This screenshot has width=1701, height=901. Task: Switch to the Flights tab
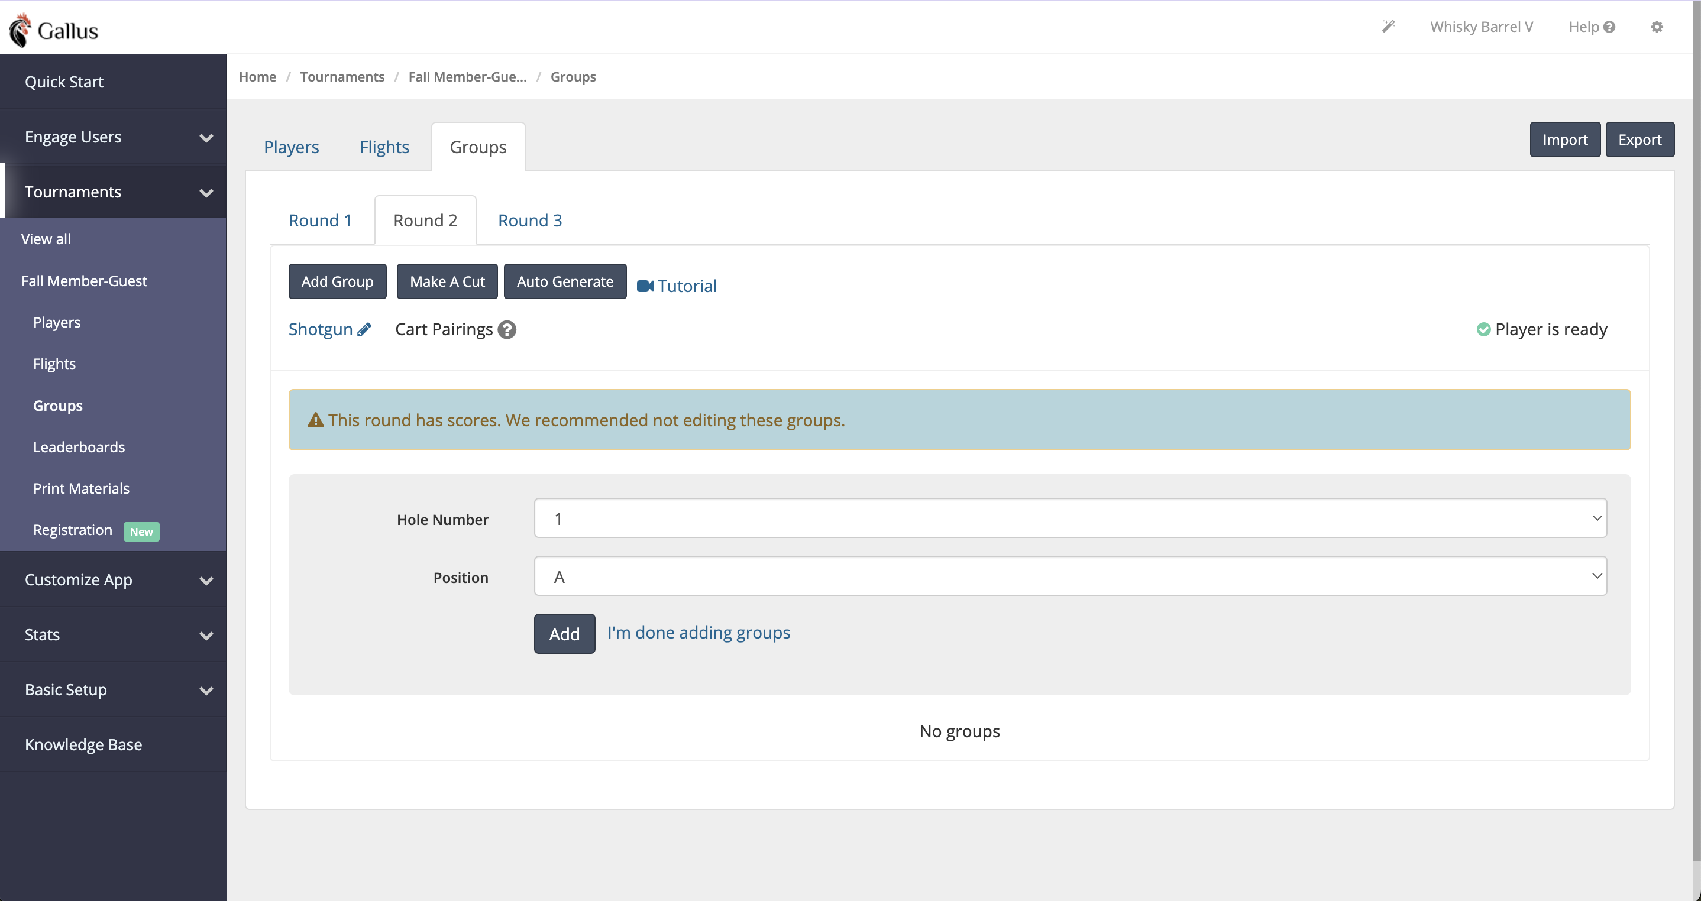[384, 147]
